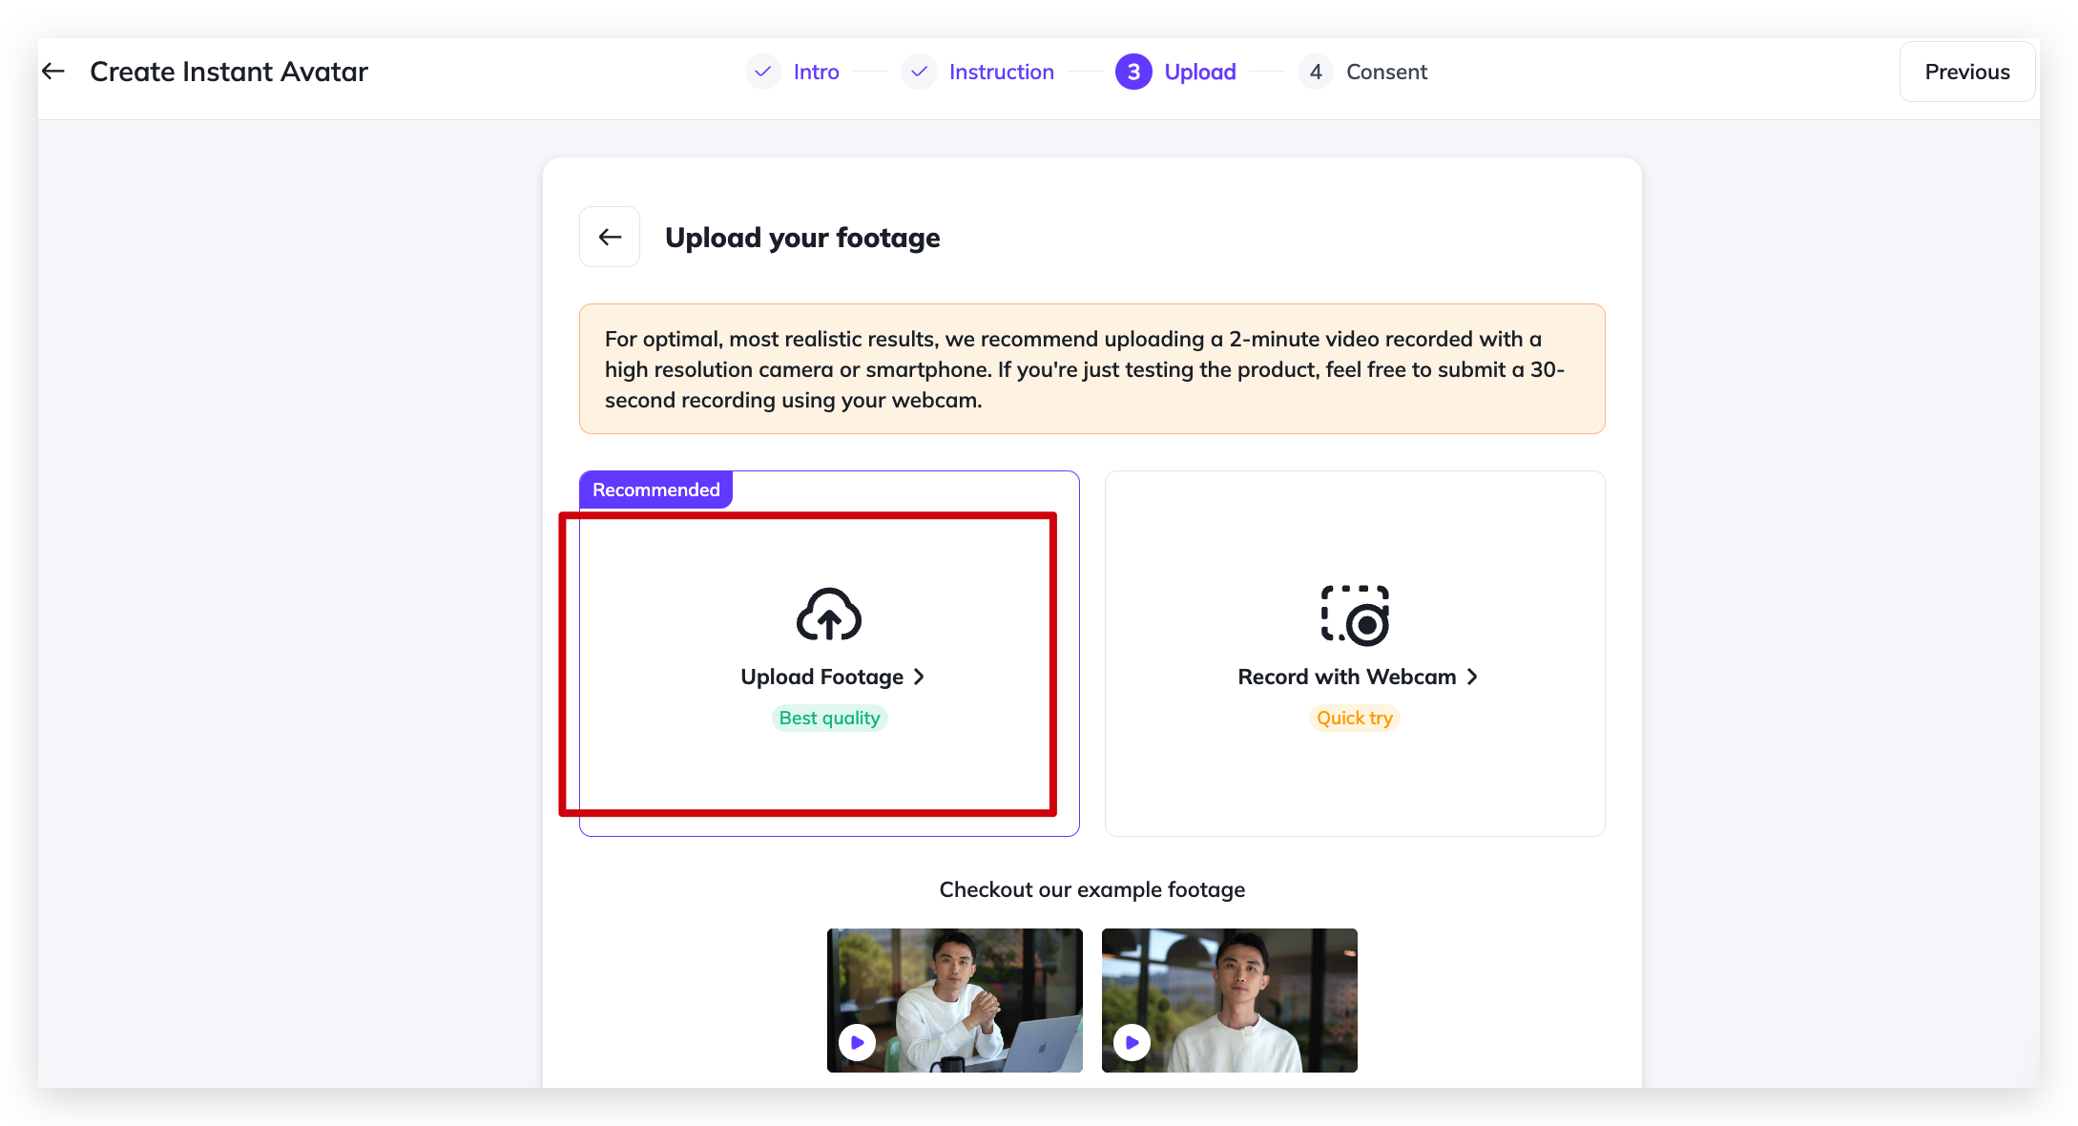Switch to the Consent step
2078x1126 pixels.
[1385, 72]
